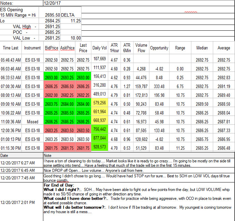Click the daily volume 107,669 cell
Screen dimensions: 235x221
point(100,59)
